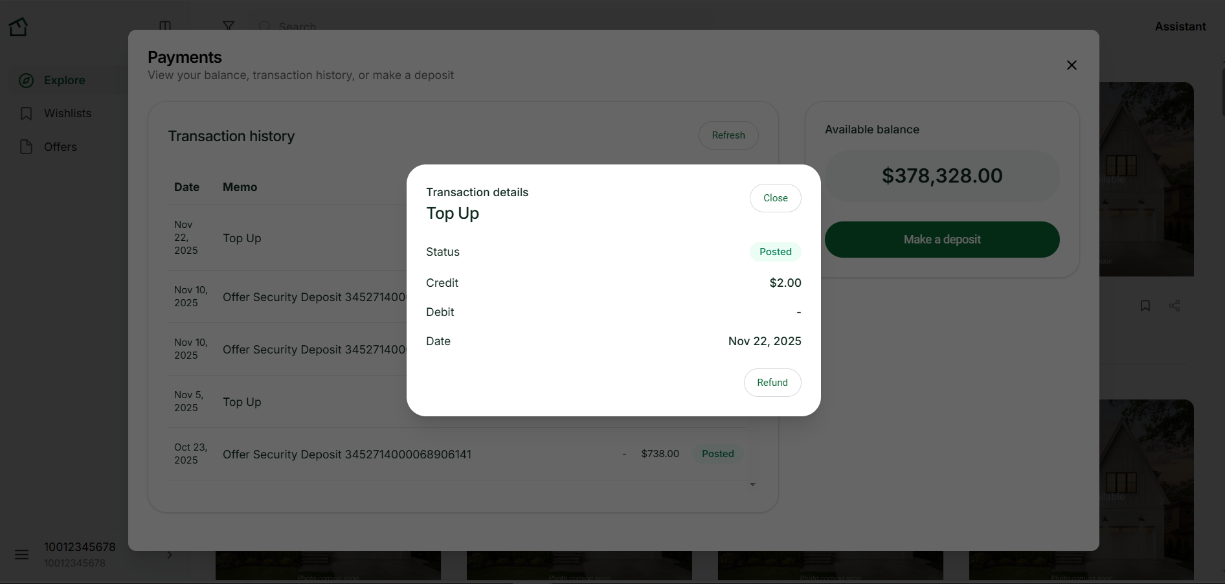Click the Wishlists bookmark icon

click(26, 114)
